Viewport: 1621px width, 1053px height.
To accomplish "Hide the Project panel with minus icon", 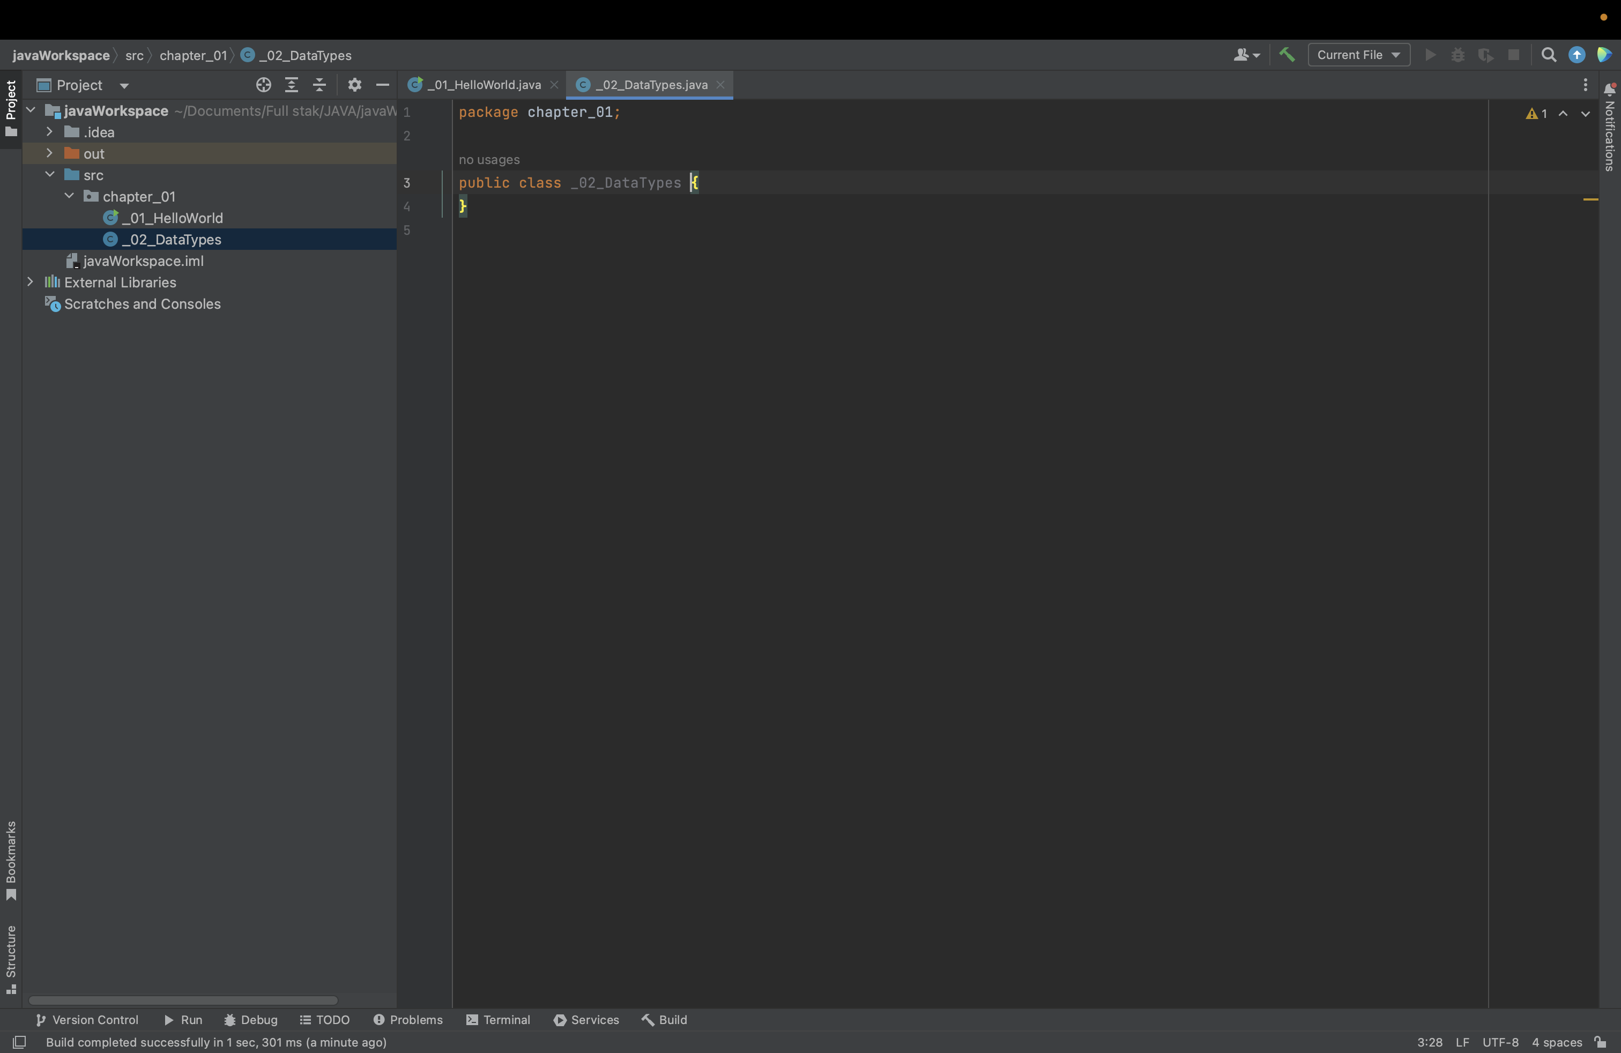I will (382, 85).
